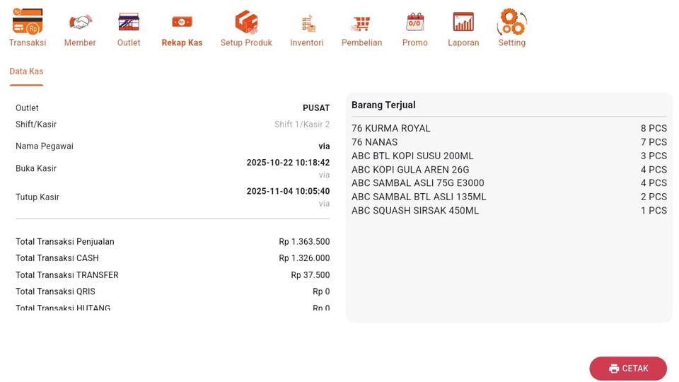679x382 pixels.
Task: Click the Shift/Kasir label
Action: [36, 125]
